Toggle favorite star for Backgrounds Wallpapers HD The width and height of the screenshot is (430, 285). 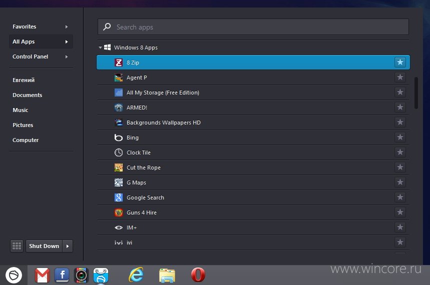pos(400,122)
